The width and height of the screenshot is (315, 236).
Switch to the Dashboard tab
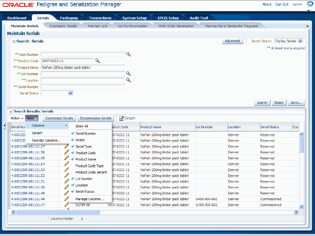[17, 18]
